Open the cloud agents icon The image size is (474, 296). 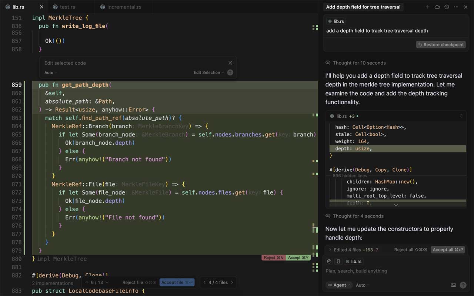click(x=437, y=7)
